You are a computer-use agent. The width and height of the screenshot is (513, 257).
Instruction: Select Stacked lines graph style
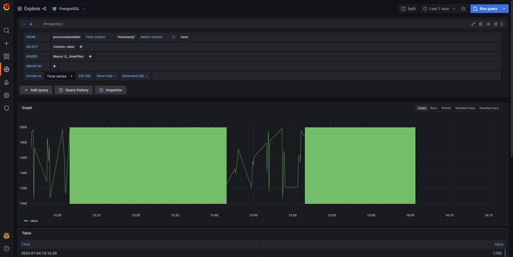(465, 108)
